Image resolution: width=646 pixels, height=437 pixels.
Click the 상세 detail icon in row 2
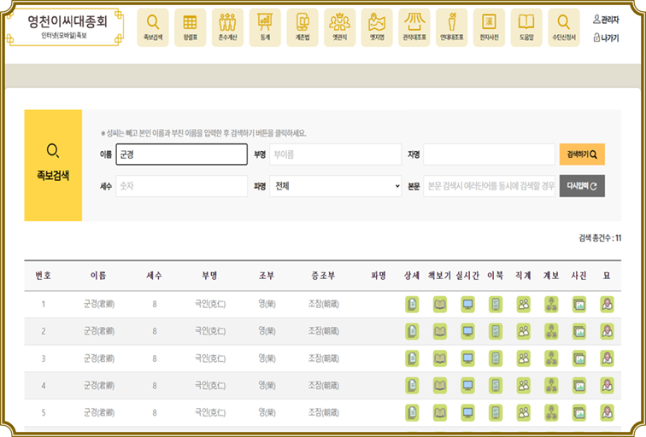412,332
